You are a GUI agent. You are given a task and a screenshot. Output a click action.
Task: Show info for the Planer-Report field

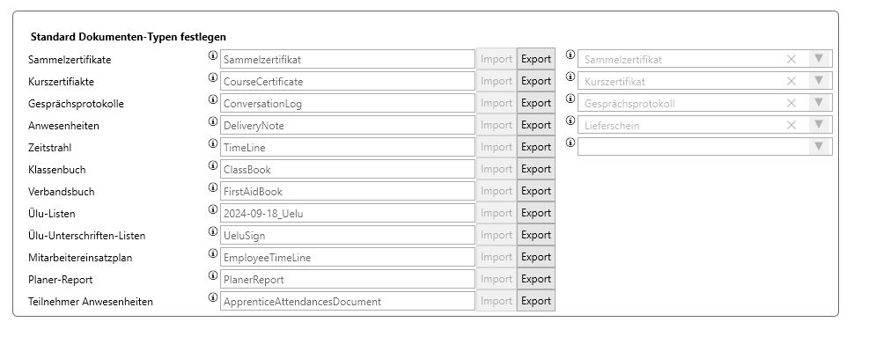point(213,275)
